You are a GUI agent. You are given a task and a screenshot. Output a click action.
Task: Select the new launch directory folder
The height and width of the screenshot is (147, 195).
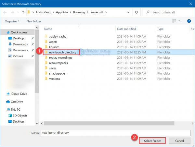coord(62,52)
